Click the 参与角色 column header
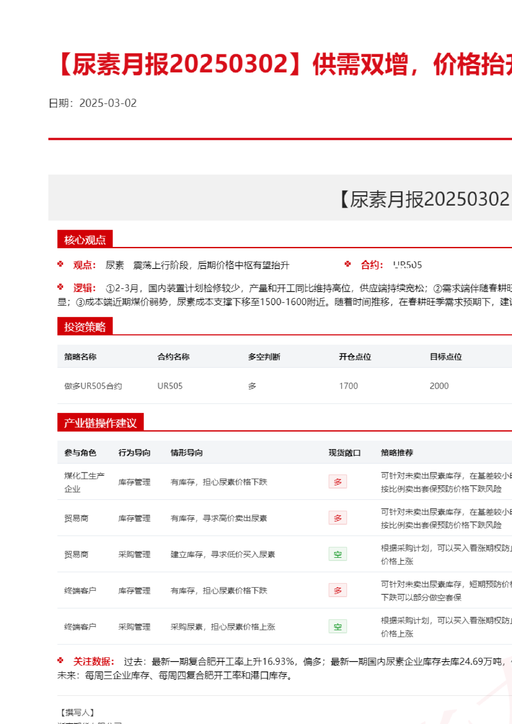This screenshot has height=724, width=512. (x=80, y=452)
